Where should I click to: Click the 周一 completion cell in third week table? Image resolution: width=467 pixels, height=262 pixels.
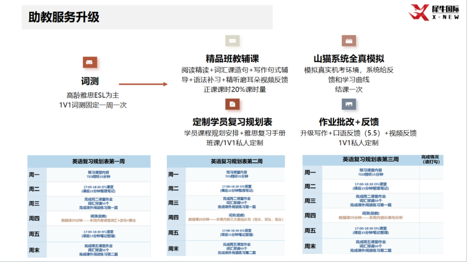point(431,172)
